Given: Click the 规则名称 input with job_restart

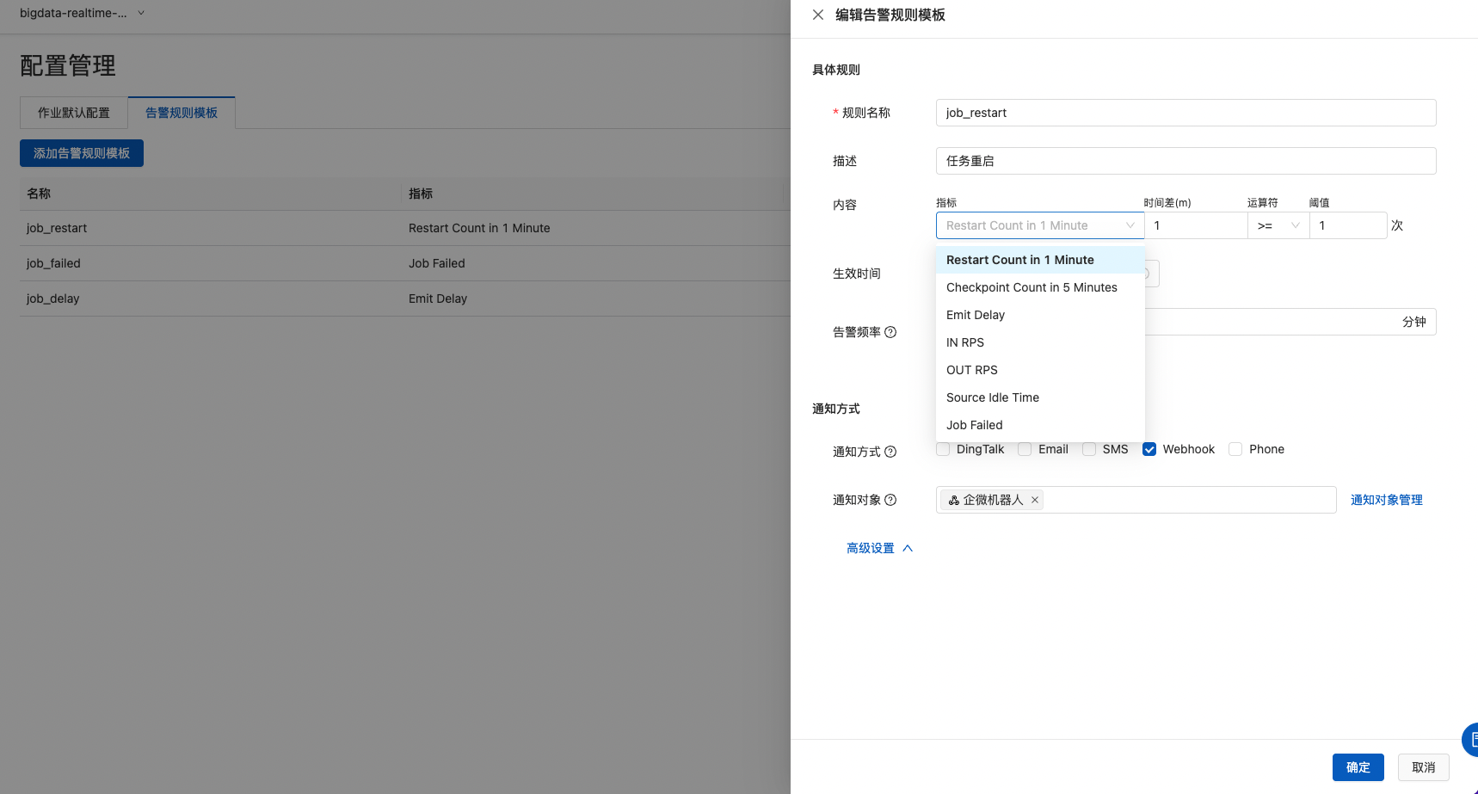Looking at the screenshot, I should [x=1186, y=113].
